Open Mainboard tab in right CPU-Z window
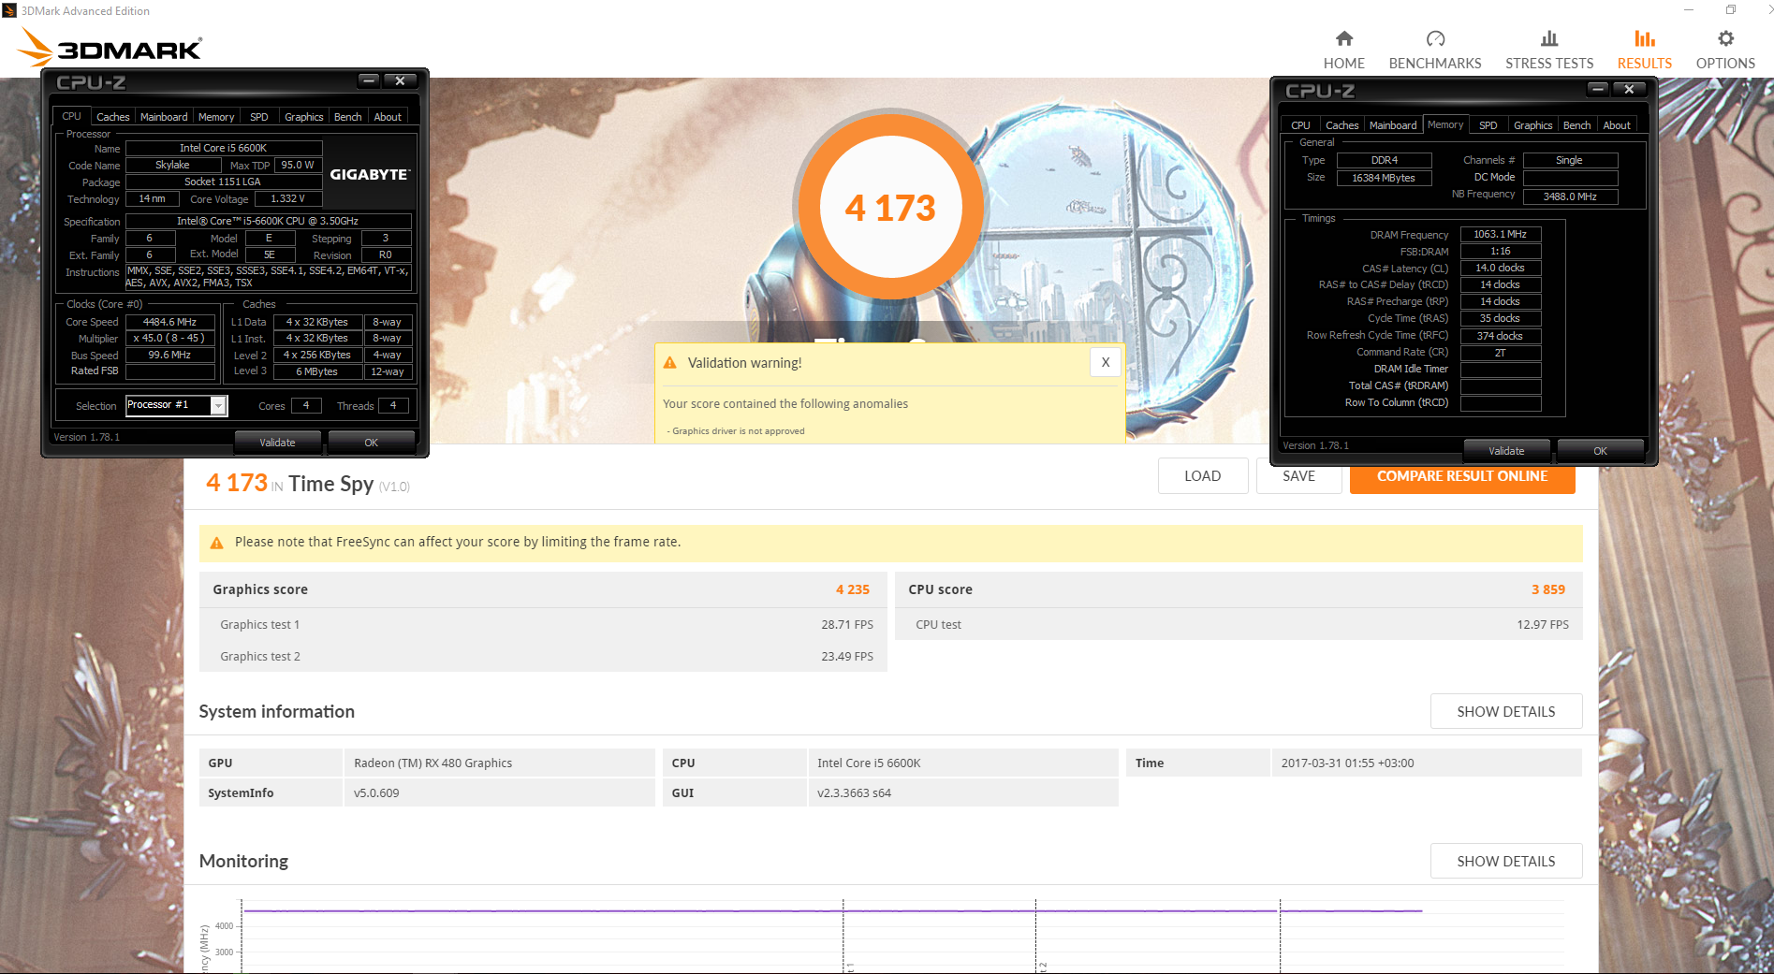This screenshot has width=1774, height=974. [1393, 125]
